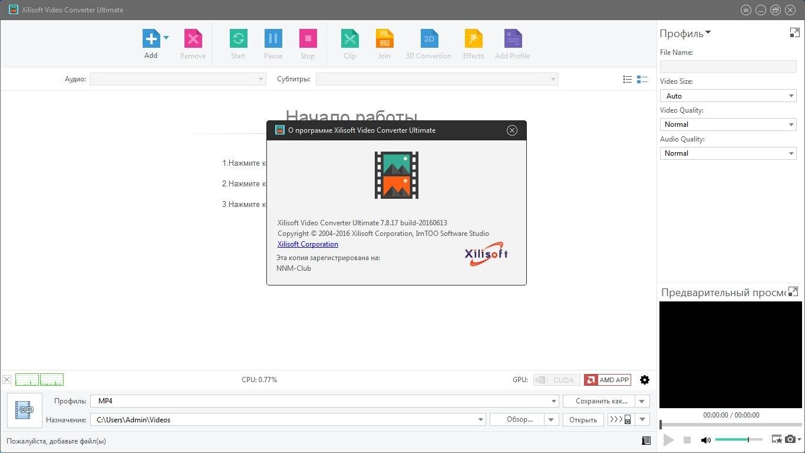Open the Сохранить как dropdown arrow
The width and height of the screenshot is (805, 453).
[642, 401]
